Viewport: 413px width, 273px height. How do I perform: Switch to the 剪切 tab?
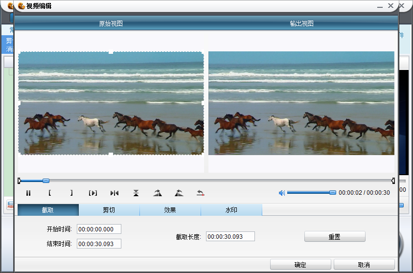(109, 210)
